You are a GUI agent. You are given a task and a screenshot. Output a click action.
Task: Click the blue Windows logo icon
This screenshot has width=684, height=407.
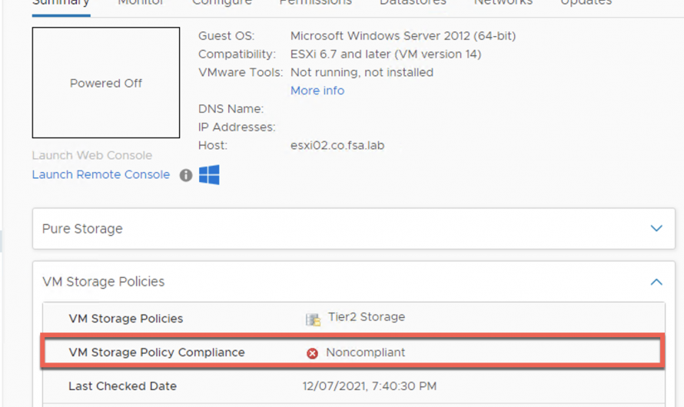point(209,175)
